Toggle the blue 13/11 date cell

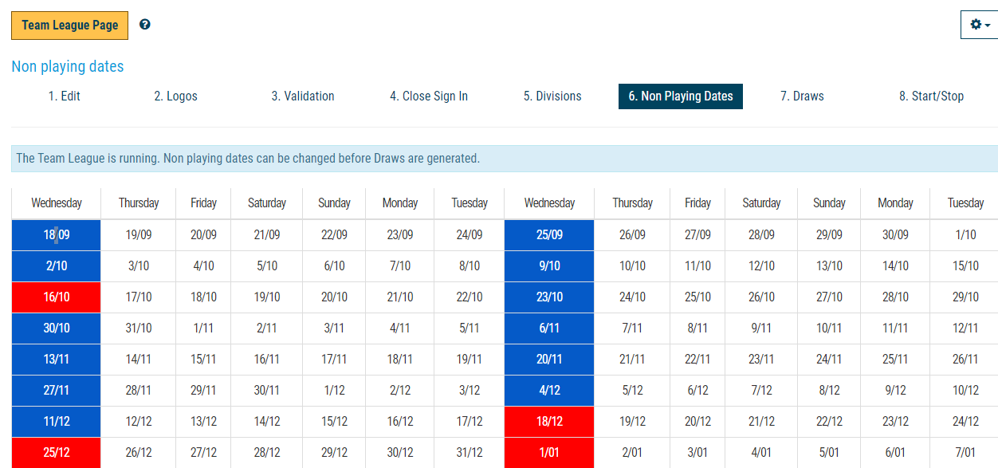coord(56,360)
